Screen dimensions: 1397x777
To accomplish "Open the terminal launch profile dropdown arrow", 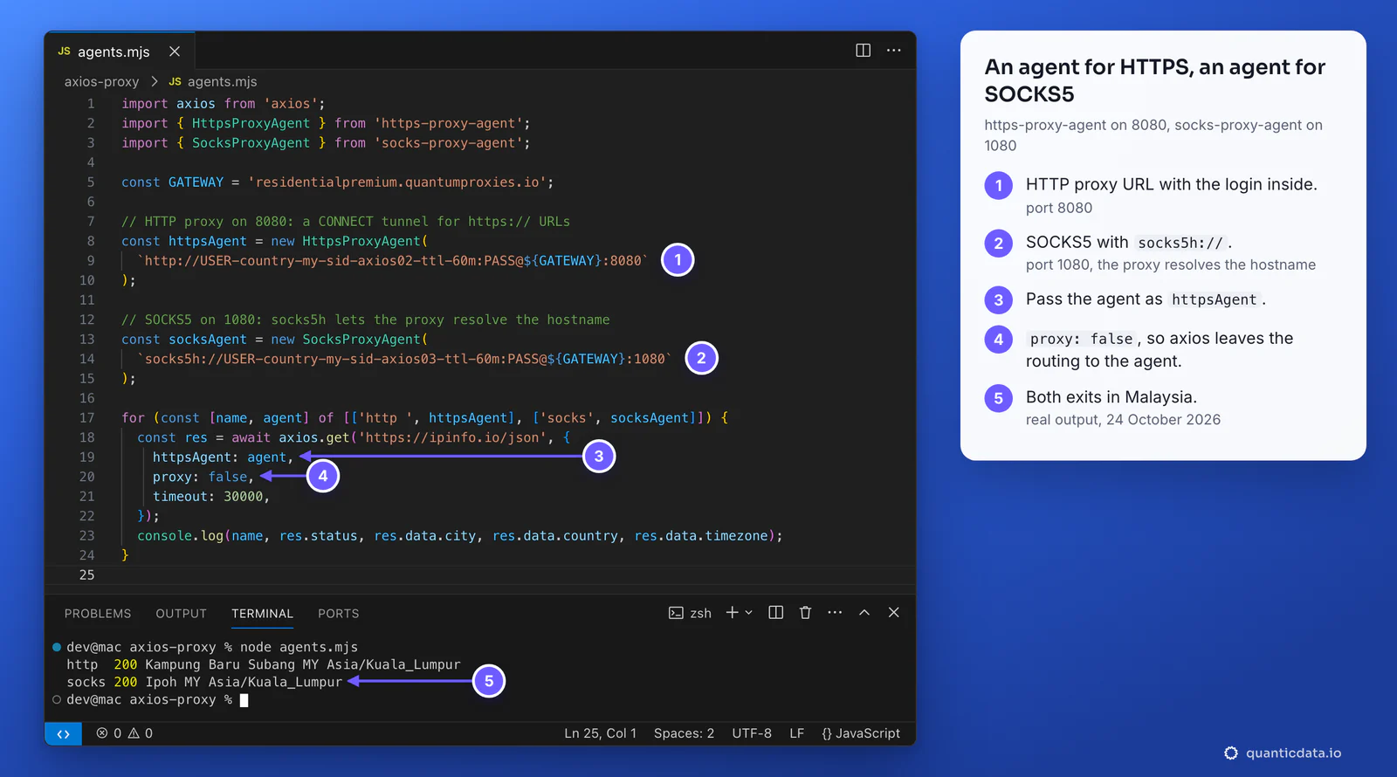I will click(x=749, y=613).
